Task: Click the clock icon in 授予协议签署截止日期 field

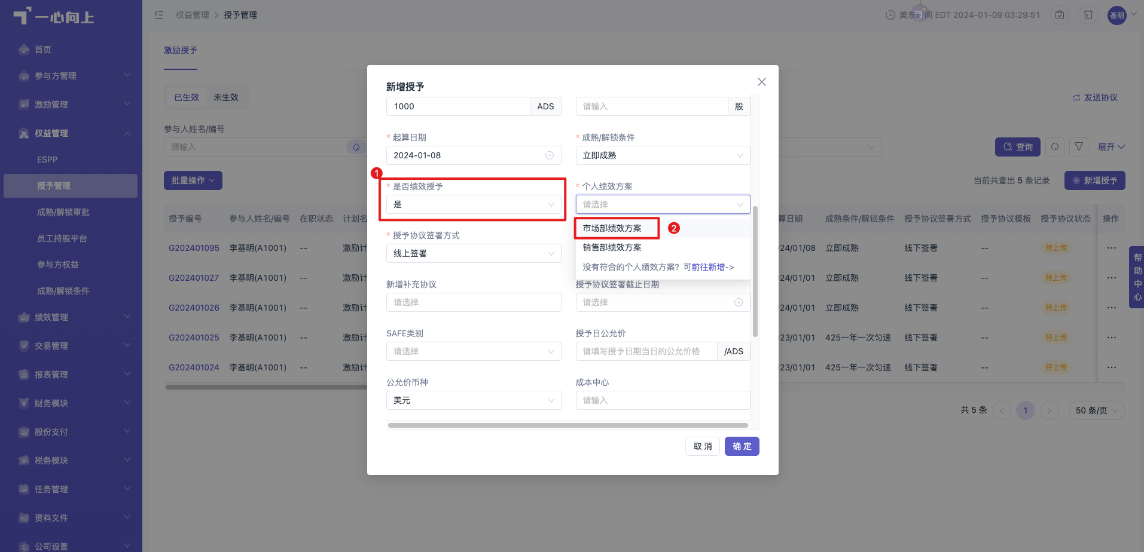Action: (x=739, y=302)
